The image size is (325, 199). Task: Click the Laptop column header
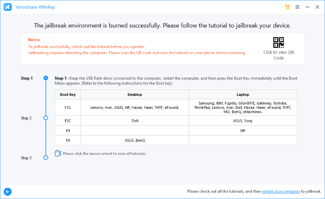click(x=243, y=94)
